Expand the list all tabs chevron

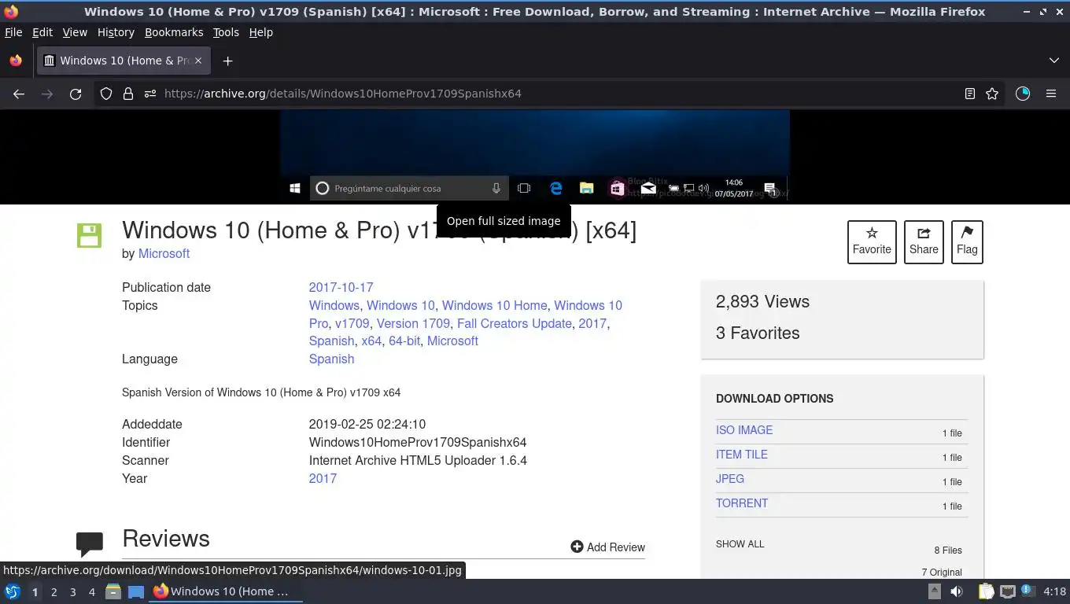(x=1054, y=61)
